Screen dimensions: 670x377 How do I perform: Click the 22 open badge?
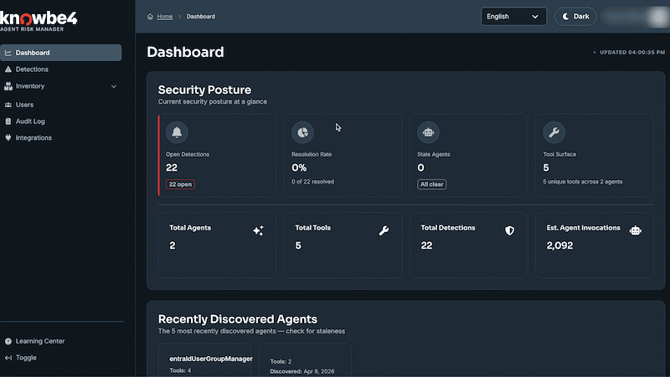click(x=180, y=184)
